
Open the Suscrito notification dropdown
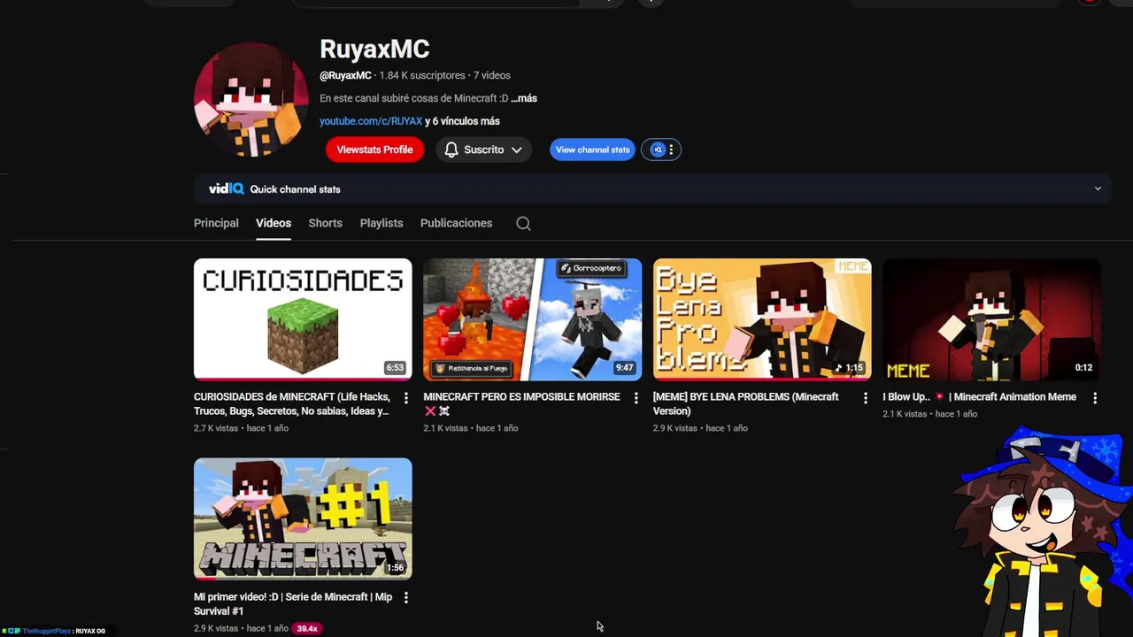[x=483, y=150]
